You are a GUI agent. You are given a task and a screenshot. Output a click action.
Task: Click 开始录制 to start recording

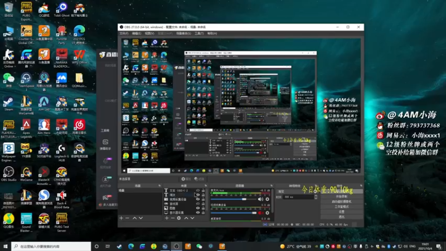coord(342,196)
